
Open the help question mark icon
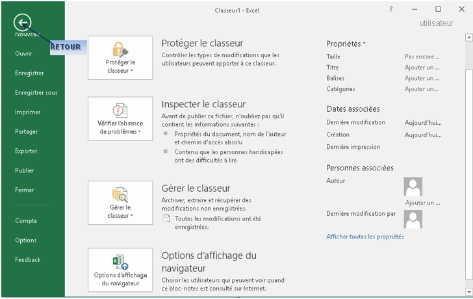[x=391, y=9]
